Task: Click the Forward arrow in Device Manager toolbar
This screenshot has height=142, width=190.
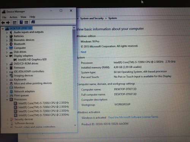Action: coord(8,23)
